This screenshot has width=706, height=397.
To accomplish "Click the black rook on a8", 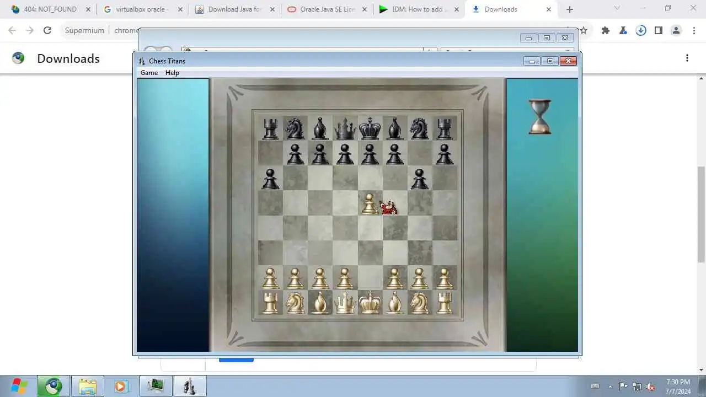I will click(270, 129).
